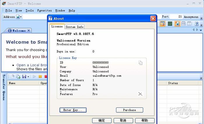This screenshot has width=204, height=124.
Task: Click the orange page-with-globe toolbar icon
Action: coord(177,24)
